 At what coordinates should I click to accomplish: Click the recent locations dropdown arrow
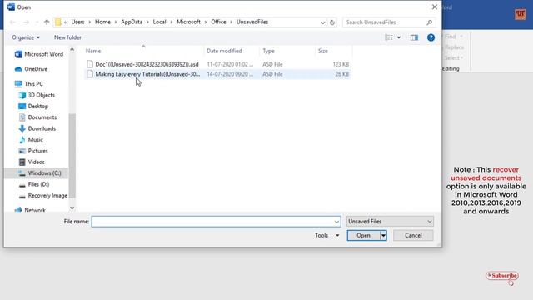tap(37, 22)
